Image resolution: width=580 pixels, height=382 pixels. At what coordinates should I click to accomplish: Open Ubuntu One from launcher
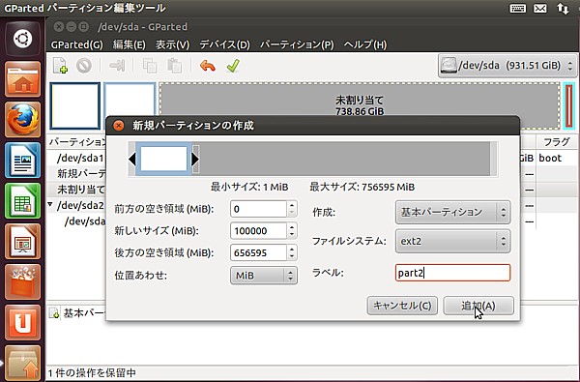tap(23, 322)
